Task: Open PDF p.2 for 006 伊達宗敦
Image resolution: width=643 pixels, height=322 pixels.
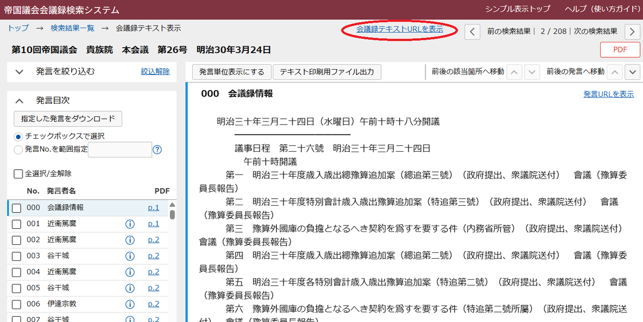Action: pos(154,304)
